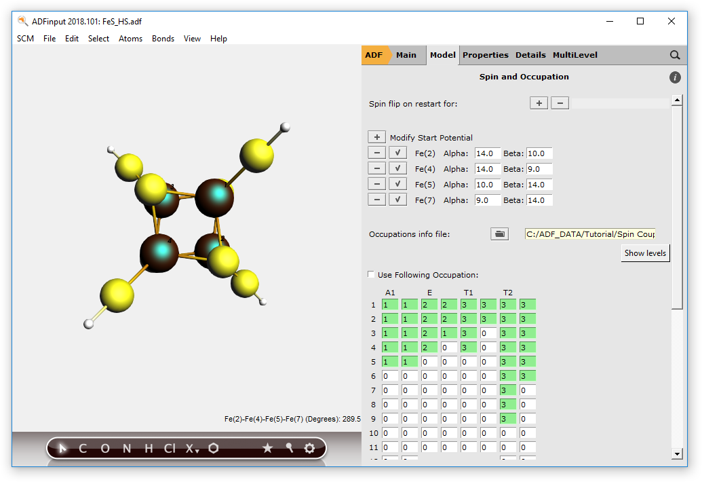Choose the Hydrogen (H) atom tool
Viewport: 702px width, 482px height.
[149, 449]
